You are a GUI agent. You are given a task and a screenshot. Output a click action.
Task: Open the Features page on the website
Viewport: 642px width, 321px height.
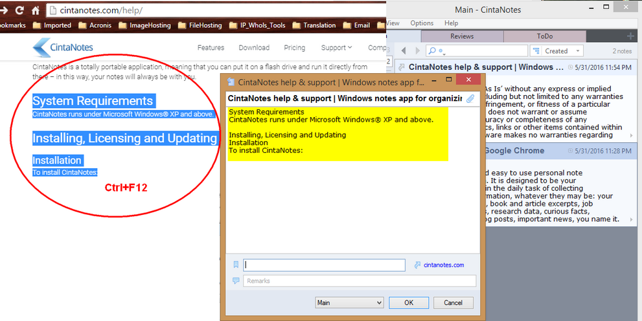click(x=211, y=47)
